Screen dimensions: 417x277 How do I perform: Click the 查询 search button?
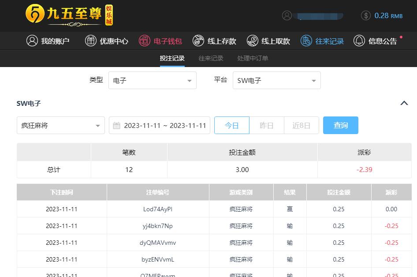click(x=341, y=125)
